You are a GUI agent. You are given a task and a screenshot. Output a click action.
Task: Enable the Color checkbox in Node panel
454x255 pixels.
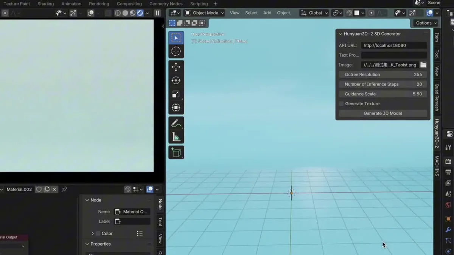[x=98, y=233]
